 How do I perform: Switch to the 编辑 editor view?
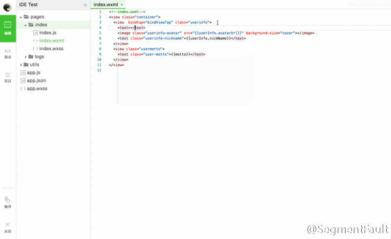click(x=8, y=28)
